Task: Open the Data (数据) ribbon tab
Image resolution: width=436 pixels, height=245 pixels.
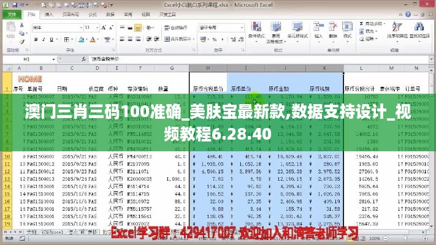Action: [110, 15]
